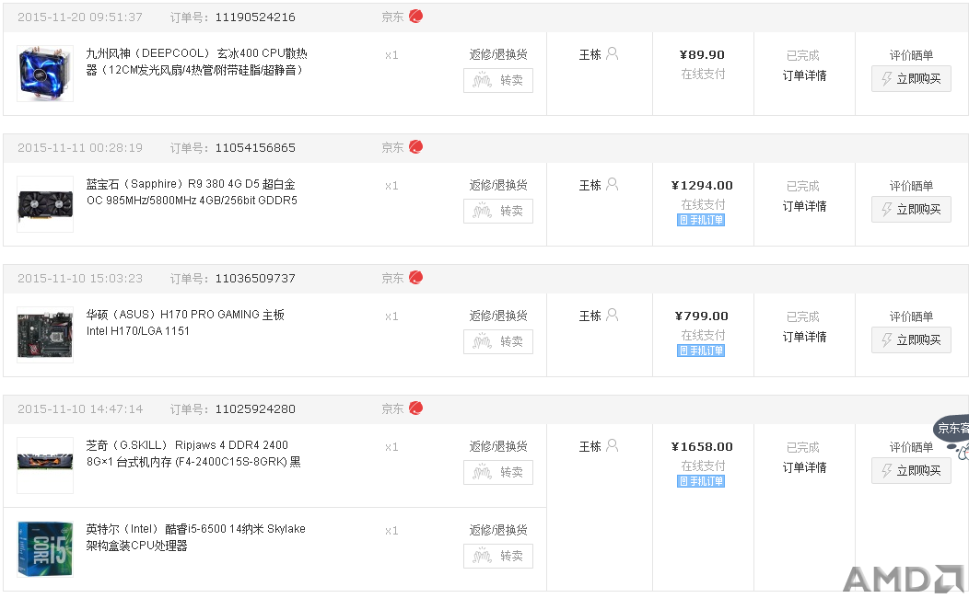969x598 pixels.
Task: Click price ¥1658.00
Action: point(702,447)
